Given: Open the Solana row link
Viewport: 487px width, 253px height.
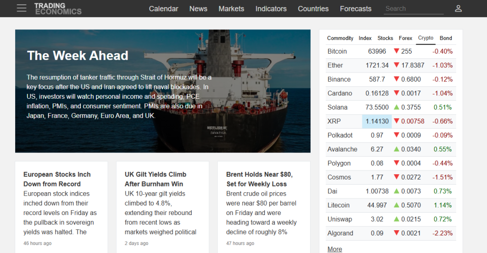Looking at the screenshot, I should 337,107.
